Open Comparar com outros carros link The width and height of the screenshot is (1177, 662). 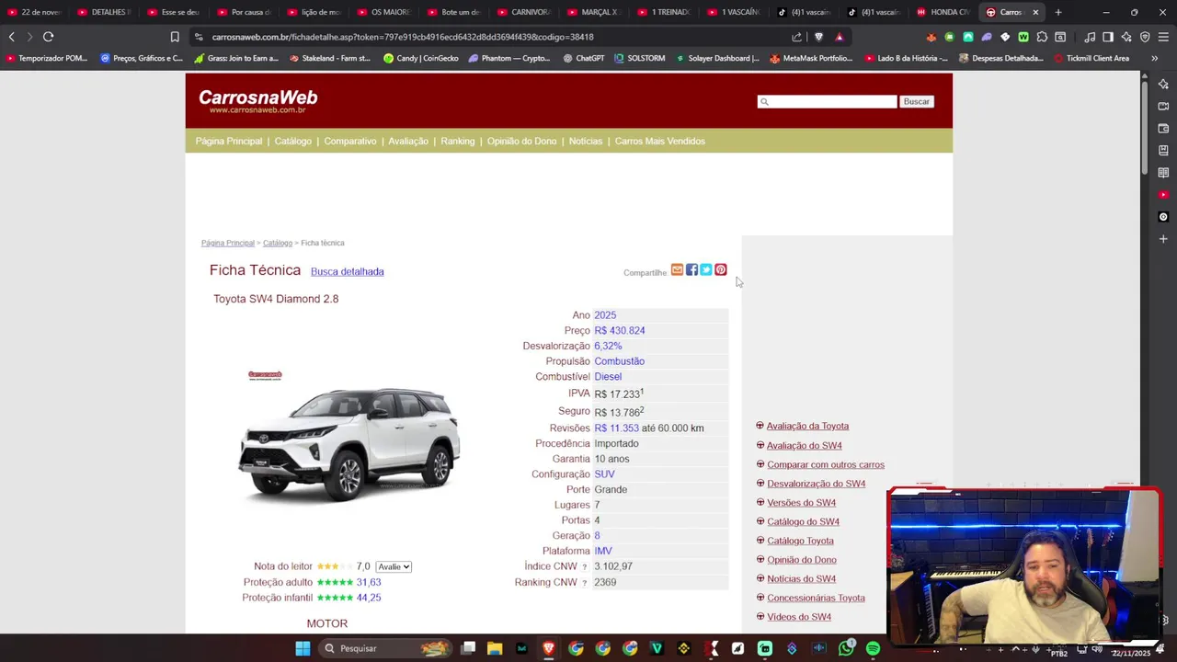826,465
